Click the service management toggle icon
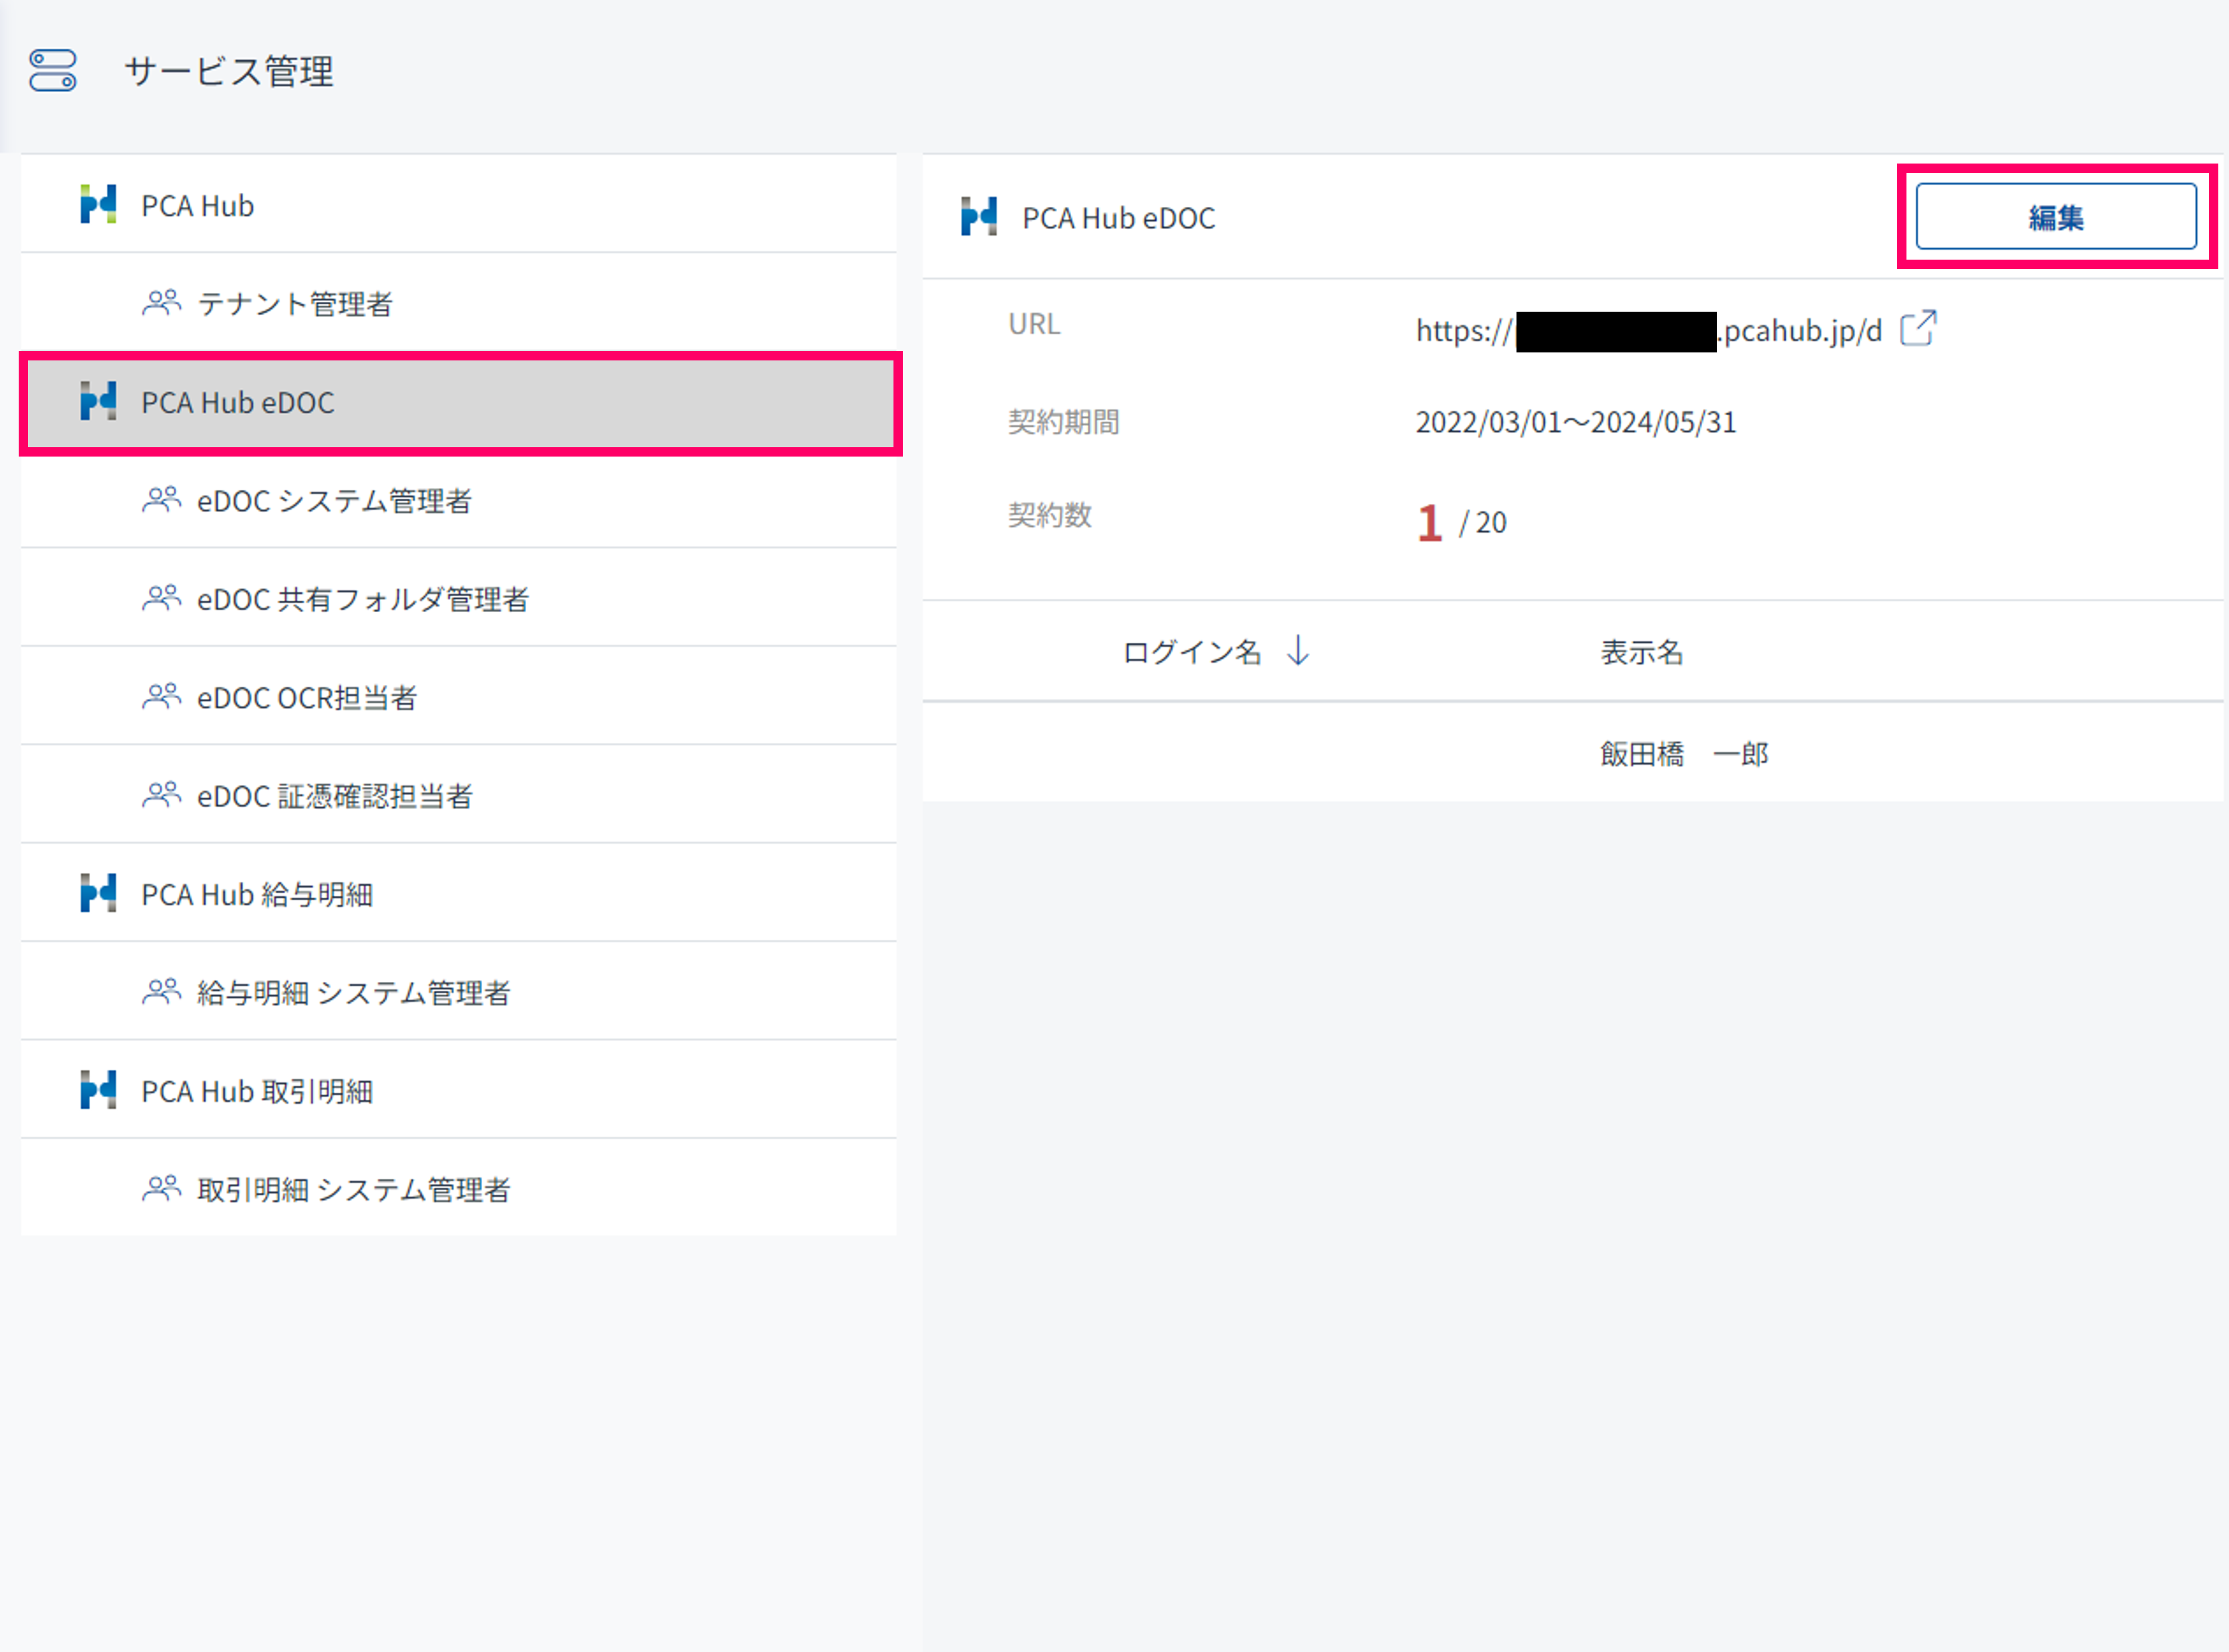The height and width of the screenshot is (1652, 2229). point(52,71)
